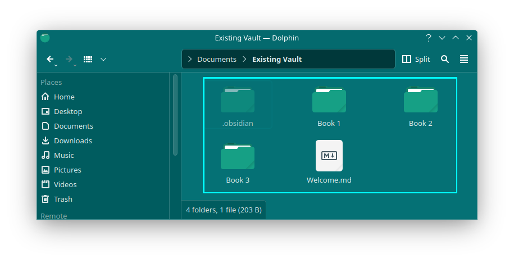Open Trash from the sidebar
The width and height of the screenshot is (514, 263).
click(63, 199)
